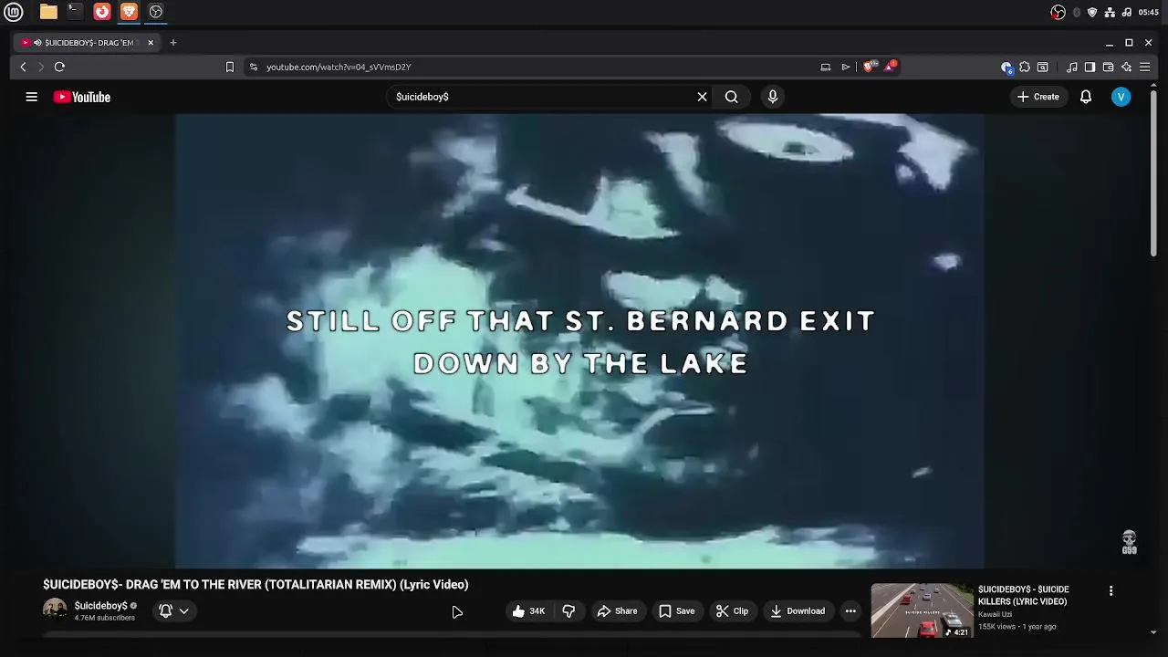Click the youtube.com address bar URL
The image size is (1168, 657).
coord(339,67)
